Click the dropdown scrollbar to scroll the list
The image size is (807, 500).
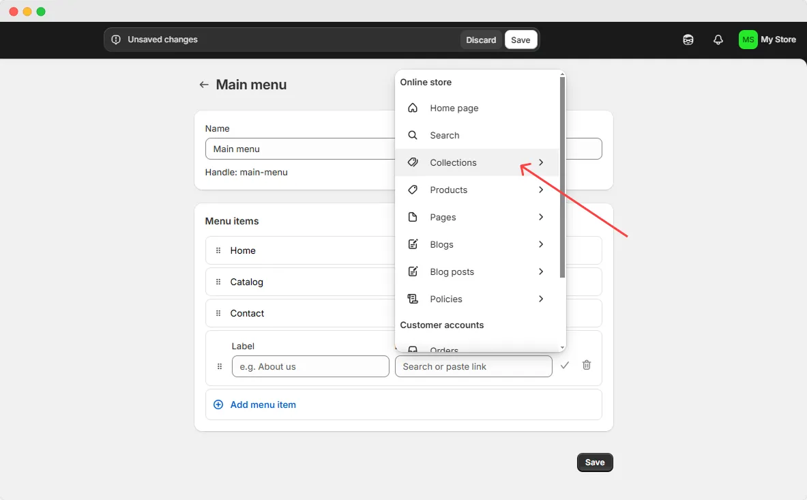[x=561, y=177]
